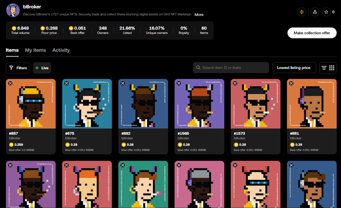Open the BNB chain icon button
Viewport: 341px width, 208px height.
tap(302, 12)
